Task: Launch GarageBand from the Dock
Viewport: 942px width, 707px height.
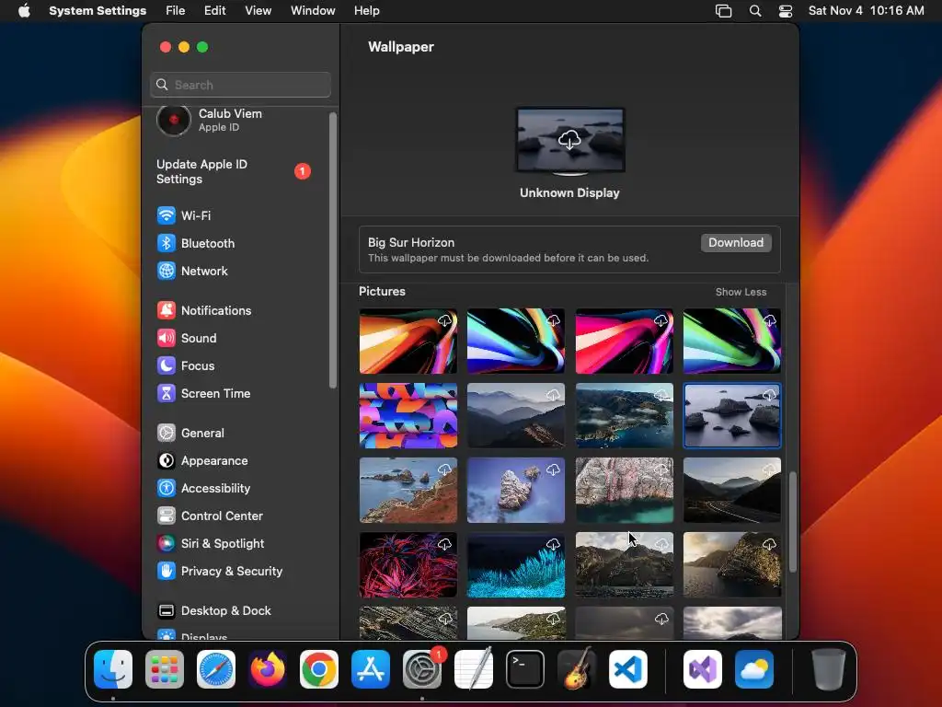Action: coord(577,669)
